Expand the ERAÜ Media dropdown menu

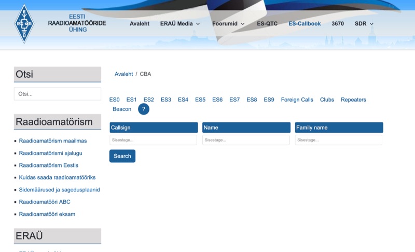click(x=181, y=24)
